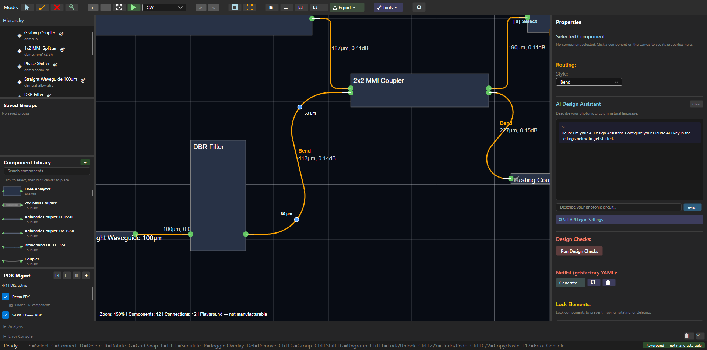Switch to Connect mode tool

click(42, 7)
